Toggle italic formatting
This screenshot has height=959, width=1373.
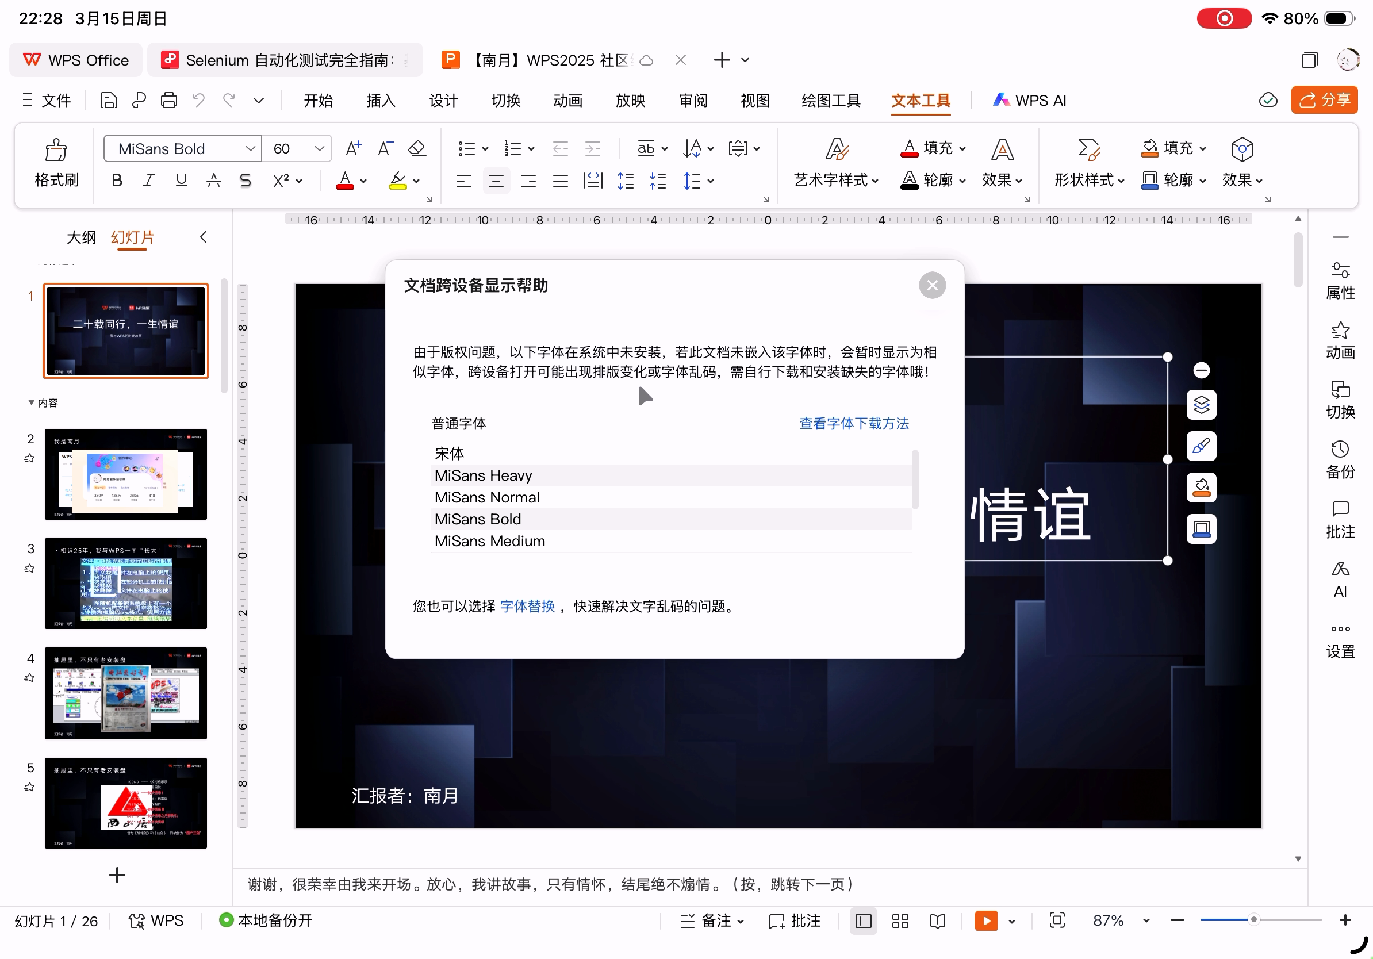[149, 181]
